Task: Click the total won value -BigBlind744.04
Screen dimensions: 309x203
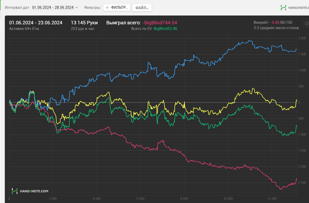Action: [x=160, y=22]
